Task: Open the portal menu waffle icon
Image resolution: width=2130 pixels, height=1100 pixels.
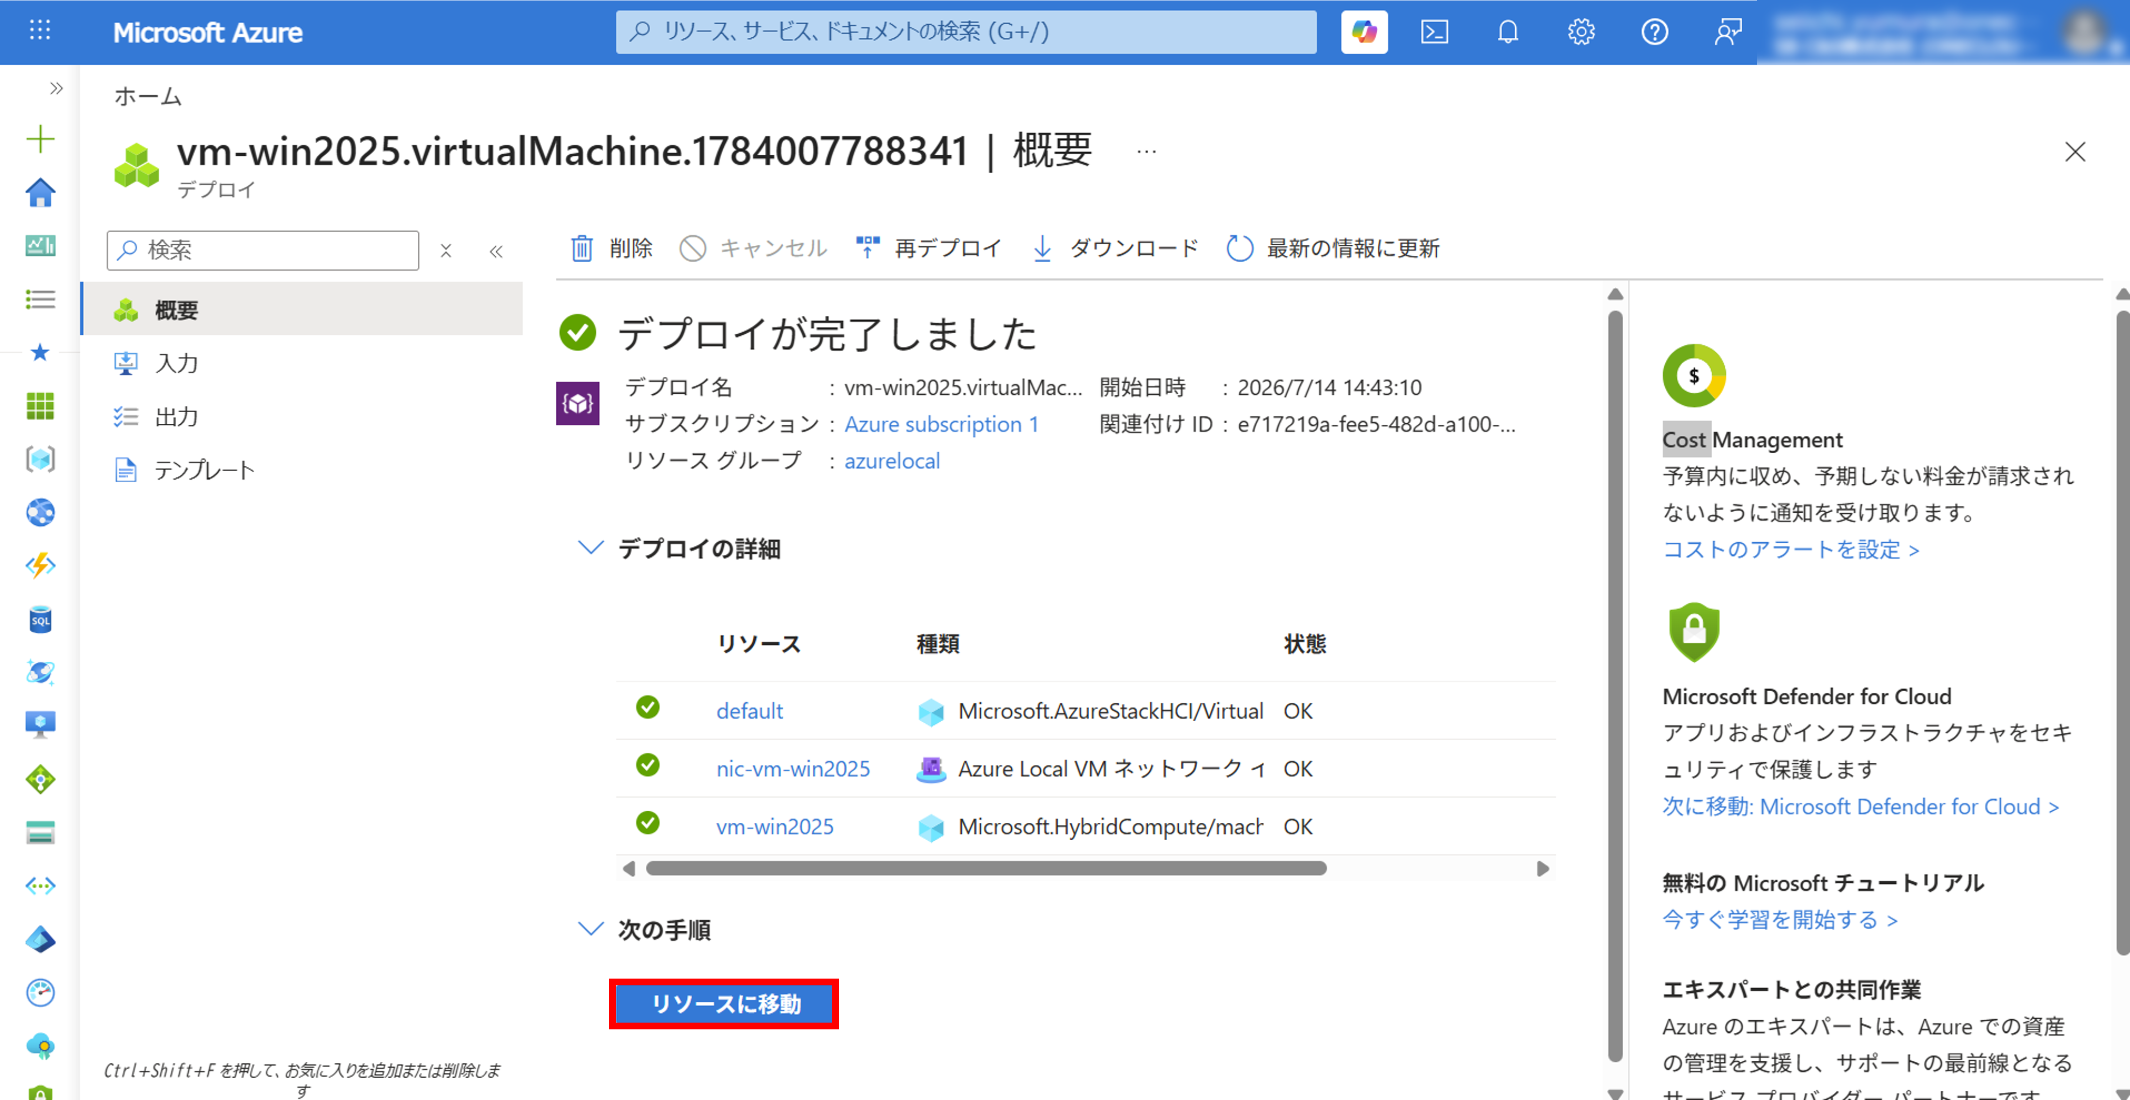Action: click(x=40, y=31)
